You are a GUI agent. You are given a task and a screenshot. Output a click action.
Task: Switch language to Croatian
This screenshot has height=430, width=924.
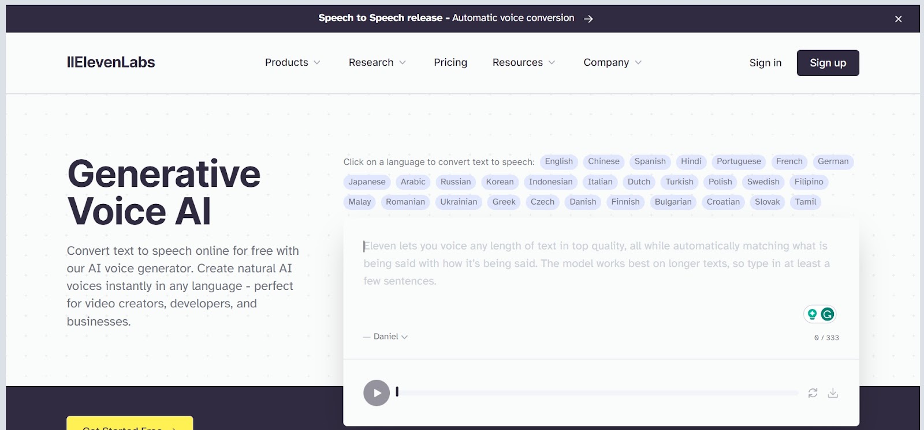(723, 202)
